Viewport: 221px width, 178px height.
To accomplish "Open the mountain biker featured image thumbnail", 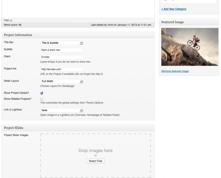I will pos(190,47).
